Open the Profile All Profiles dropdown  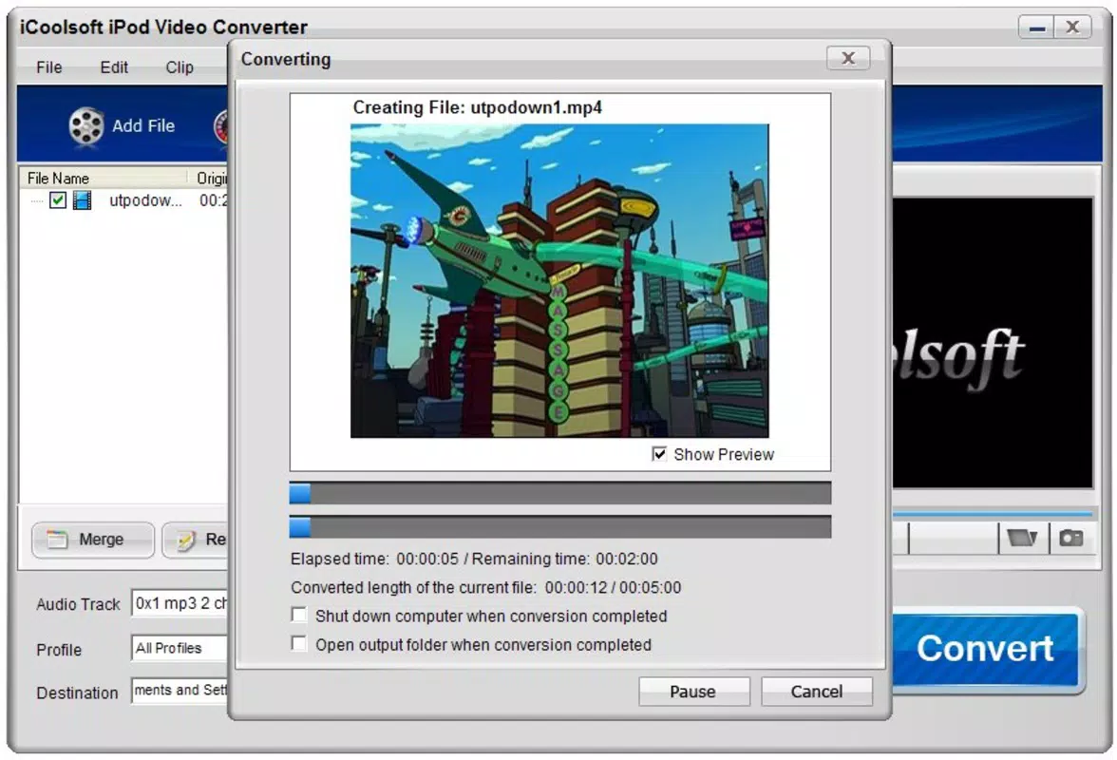click(179, 648)
